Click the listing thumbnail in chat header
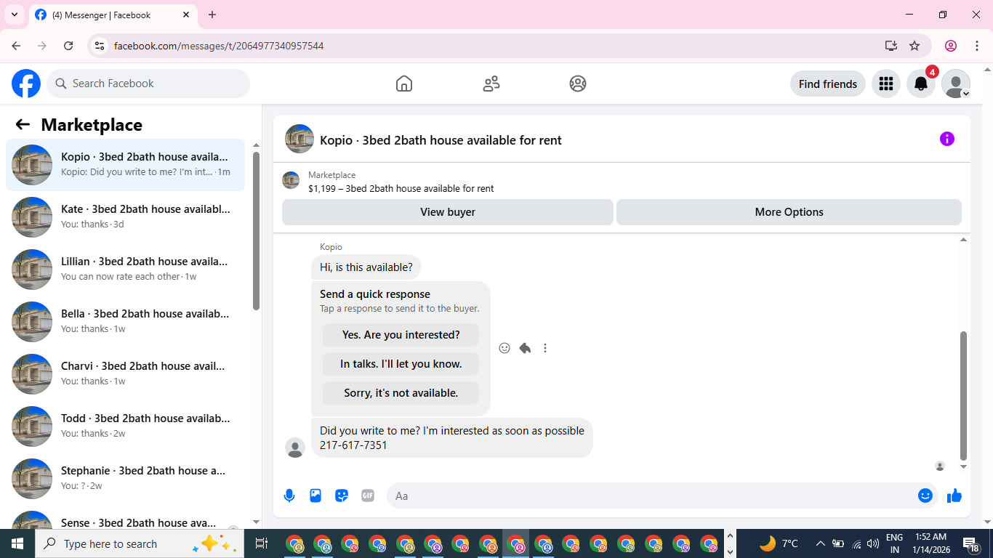993x558 pixels. click(x=299, y=139)
